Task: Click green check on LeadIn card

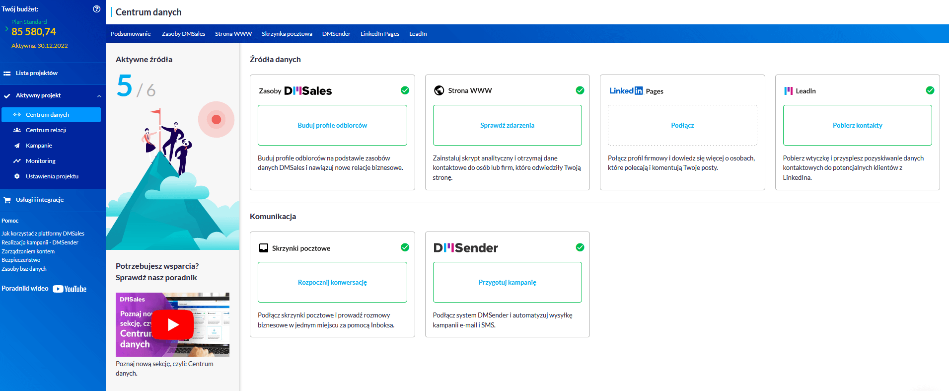Action: coord(930,90)
